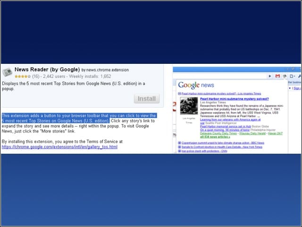The width and height of the screenshot is (302, 227).
Task: Open Pearl Harbor memorial service set in Hub link
Action: pos(226,126)
